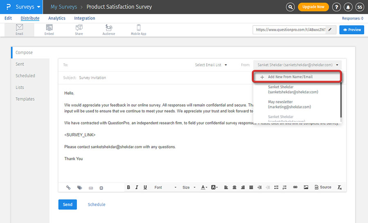Switch to the Analytics tab
This screenshot has width=368, height=223.
click(x=57, y=18)
